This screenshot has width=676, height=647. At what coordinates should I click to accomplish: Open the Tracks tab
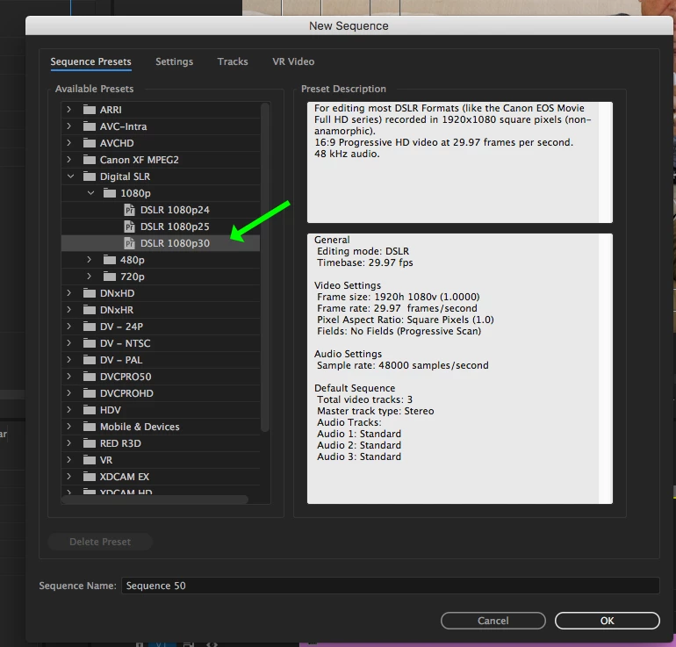[233, 61]
